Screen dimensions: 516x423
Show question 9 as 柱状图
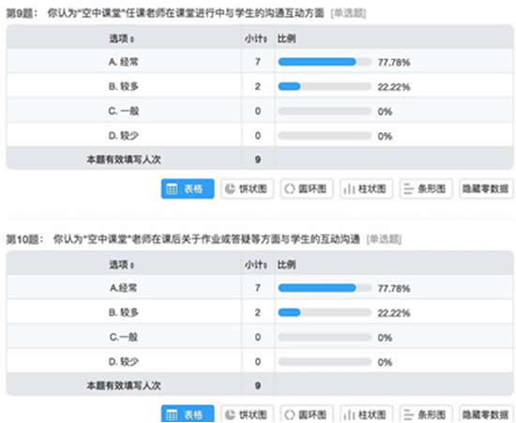coord(366,189)
